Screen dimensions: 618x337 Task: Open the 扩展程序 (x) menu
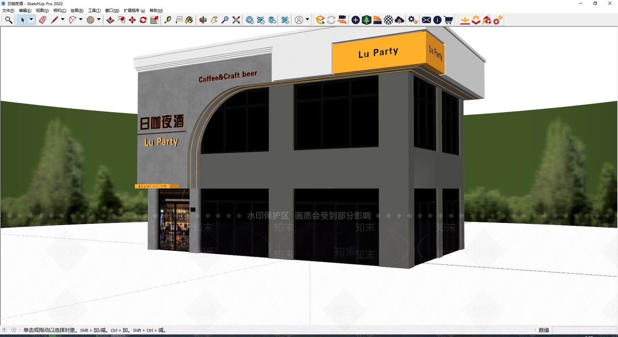pos(134,10)
